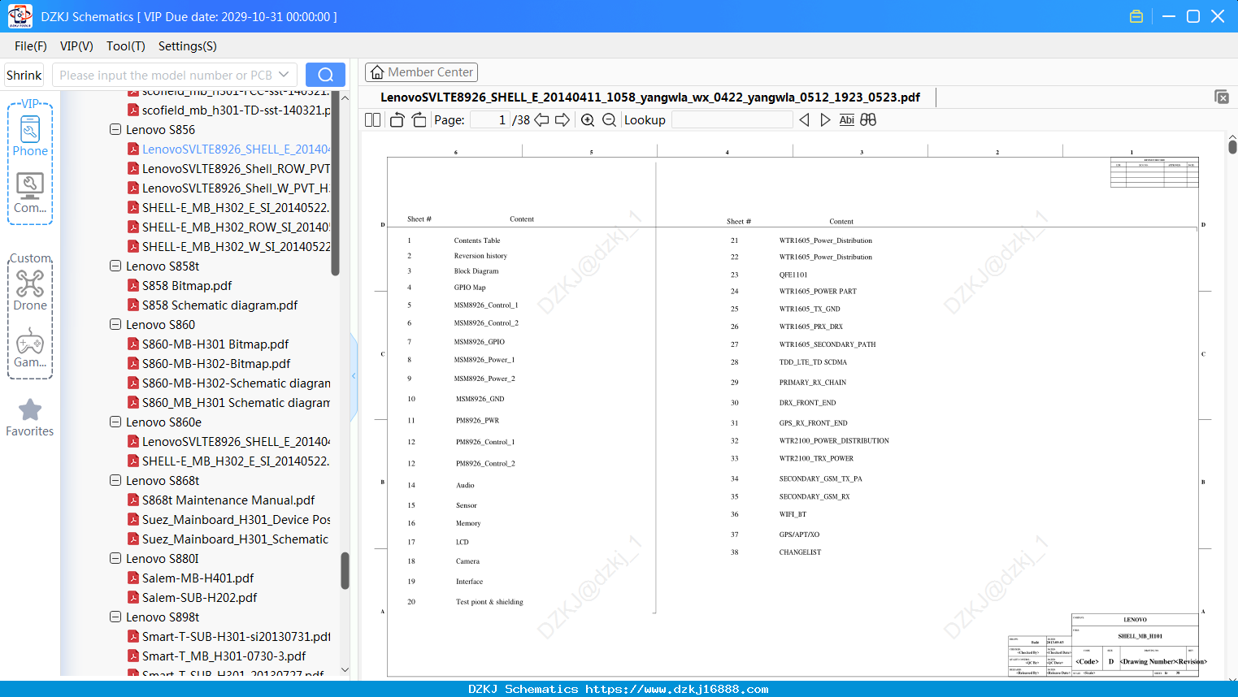Open Smart-T_MB_H301-0730-3.pdf
1238x697 pixels.
pos(224,656)
